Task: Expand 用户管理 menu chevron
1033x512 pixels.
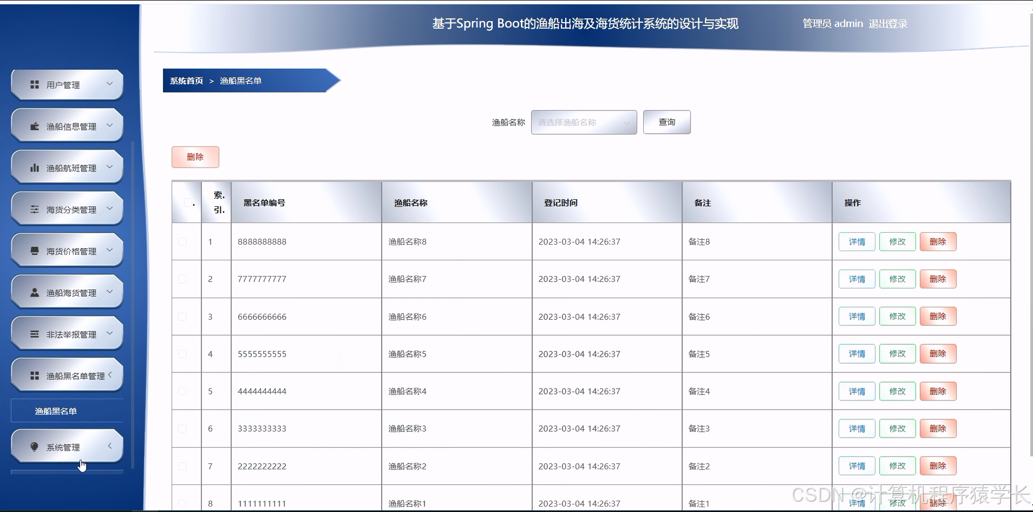Action: pyautogui.click(x=110, y=84)
